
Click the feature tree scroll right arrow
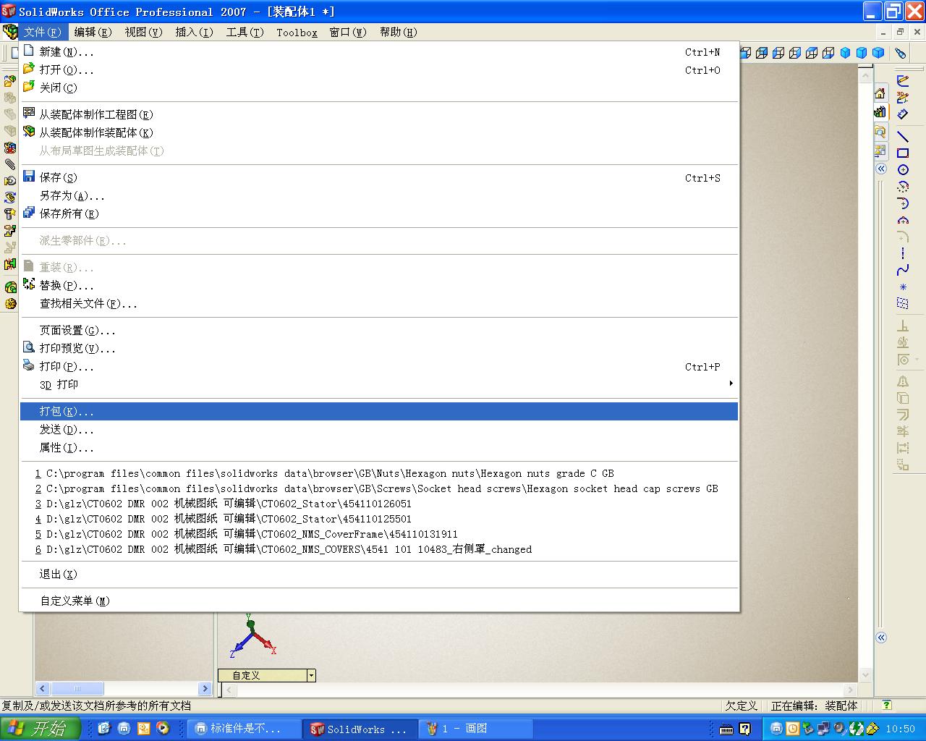click(x=205, y=689)
